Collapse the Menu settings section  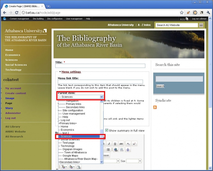pos(71,72)
